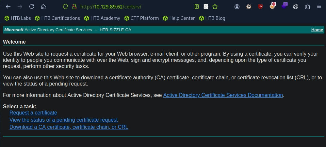Open the Firefox hamburger application menu
The image size is (326, 147).
click(319, 7)
